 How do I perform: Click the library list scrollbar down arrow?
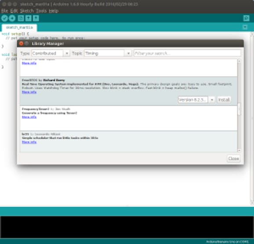pyautogui.click(x=239, y=150)
